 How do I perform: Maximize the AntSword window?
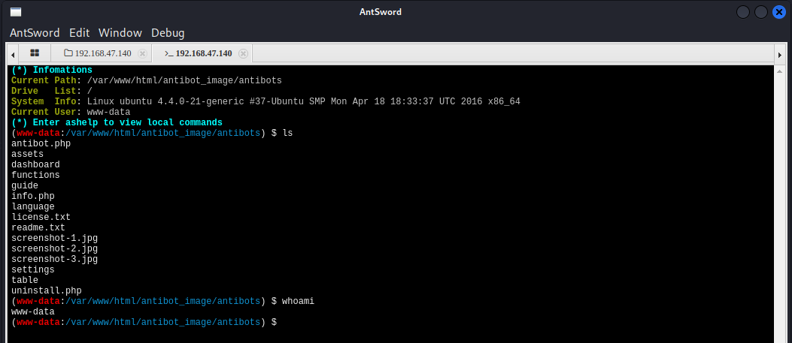(761, 12)
